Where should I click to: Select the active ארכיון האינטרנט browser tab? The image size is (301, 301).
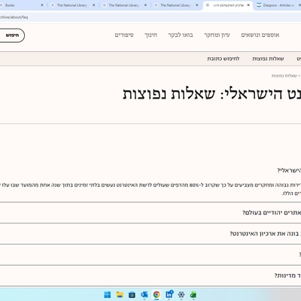pyautogui.click(x=228, y=5)
